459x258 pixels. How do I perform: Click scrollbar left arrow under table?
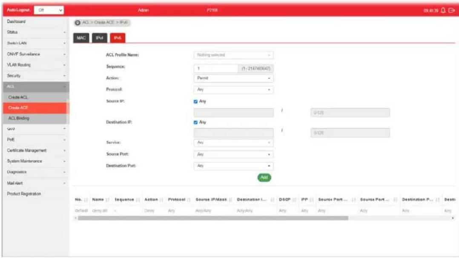click(x=75, y=218)
